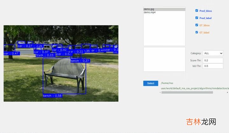Toggle the GT_label checkbox

(x=197, y=32)
